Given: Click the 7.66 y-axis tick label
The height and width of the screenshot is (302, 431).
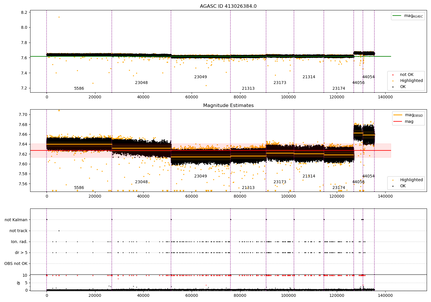Looking at the screenshot, I should [23, 134].
